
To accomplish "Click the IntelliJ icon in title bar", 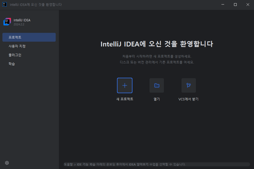I will click(x=5, y=4).
